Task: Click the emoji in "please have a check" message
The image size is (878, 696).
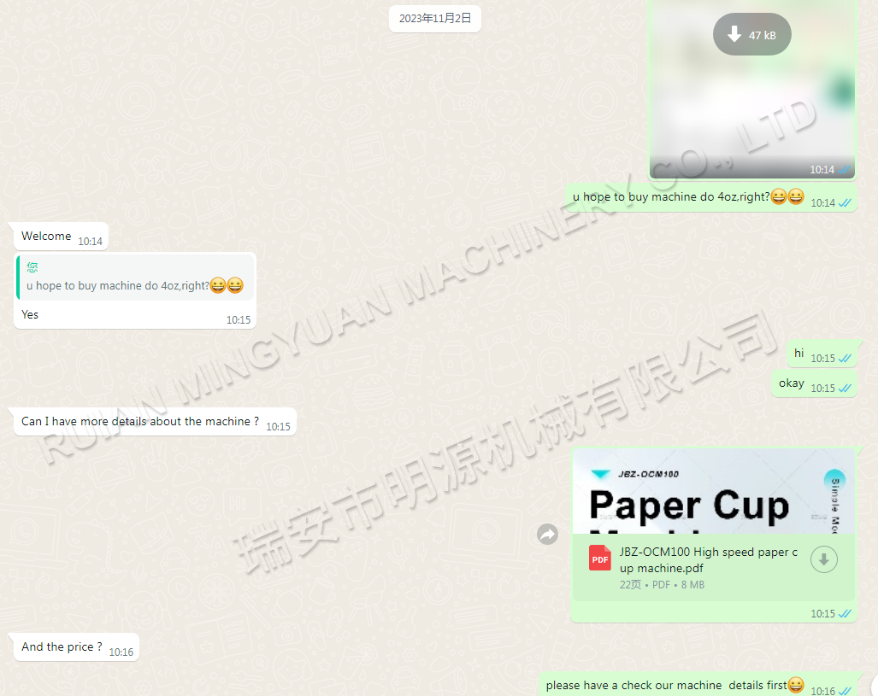Action: coord(796,685)
